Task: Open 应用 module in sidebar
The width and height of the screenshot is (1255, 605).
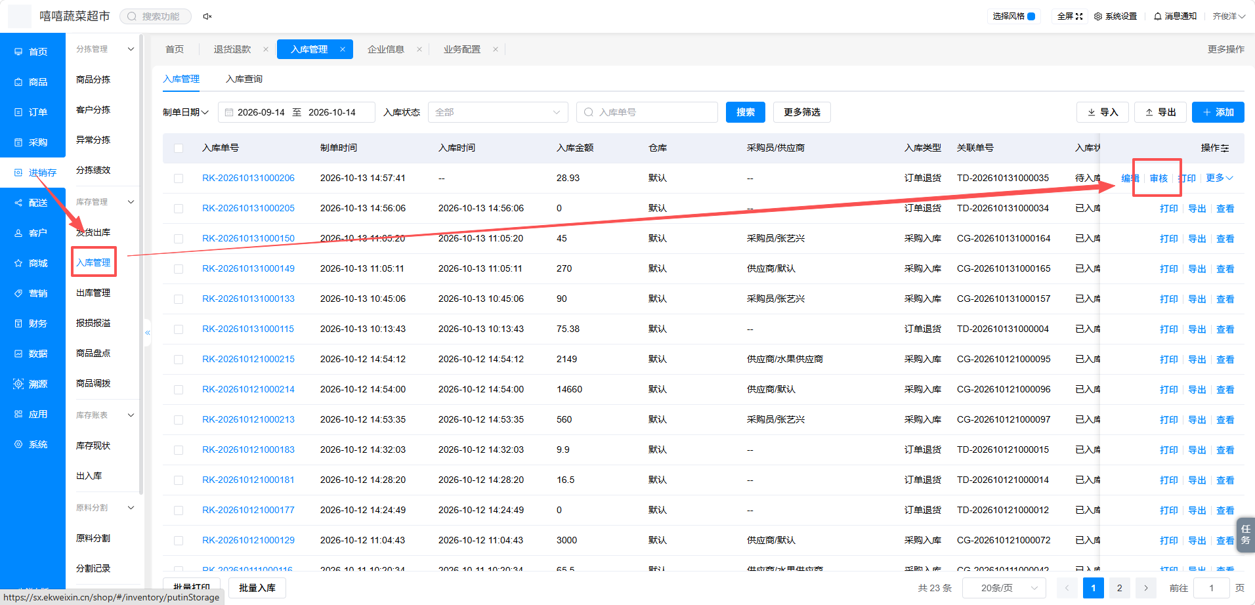Action: pyautogui.click(x=32, y=414)
